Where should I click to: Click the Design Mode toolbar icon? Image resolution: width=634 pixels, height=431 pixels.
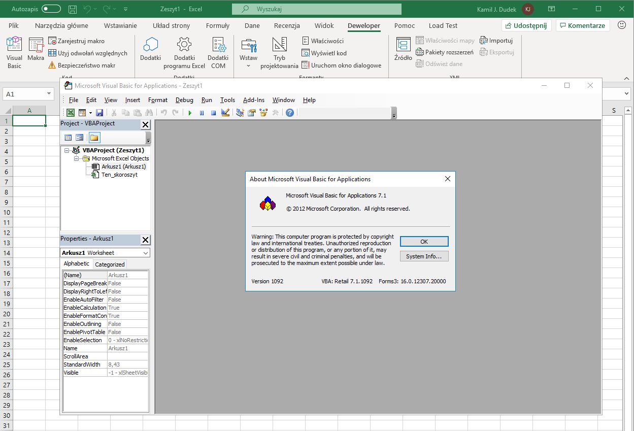click(x=225, y=112)
